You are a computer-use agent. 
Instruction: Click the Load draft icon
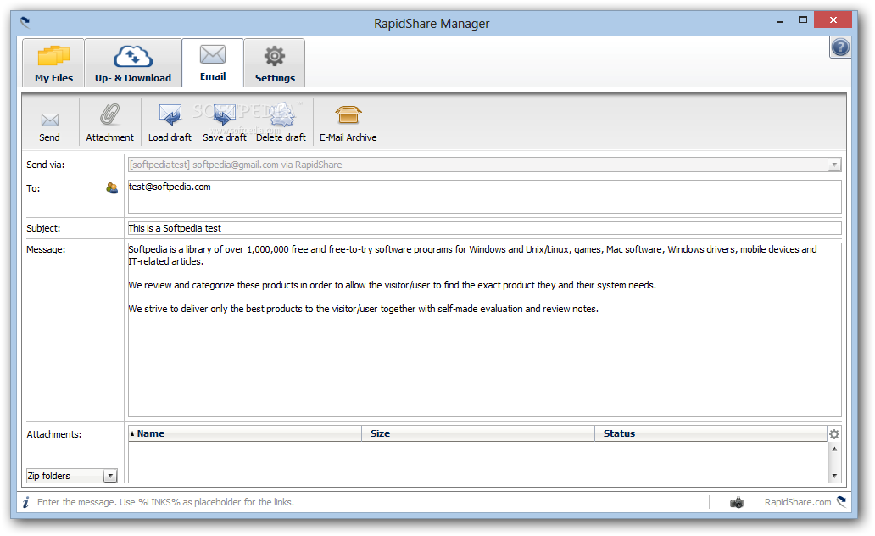tap(170, 114)
